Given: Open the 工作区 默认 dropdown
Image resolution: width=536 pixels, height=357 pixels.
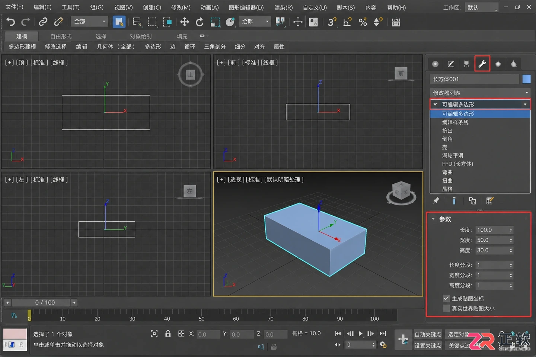Looking at the screenshot, I should (x=482, y=7).
